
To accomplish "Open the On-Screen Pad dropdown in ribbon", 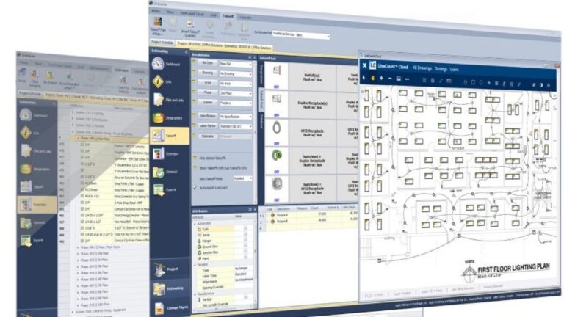I will (300, 34).
